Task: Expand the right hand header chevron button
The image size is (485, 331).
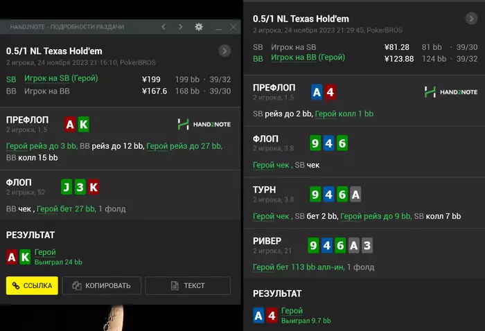Action: (x=471, y=19)
